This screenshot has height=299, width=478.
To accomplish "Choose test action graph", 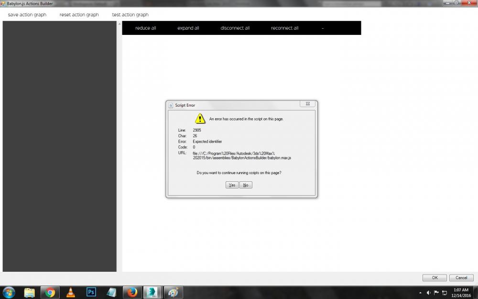I will (x=130, y=15).
